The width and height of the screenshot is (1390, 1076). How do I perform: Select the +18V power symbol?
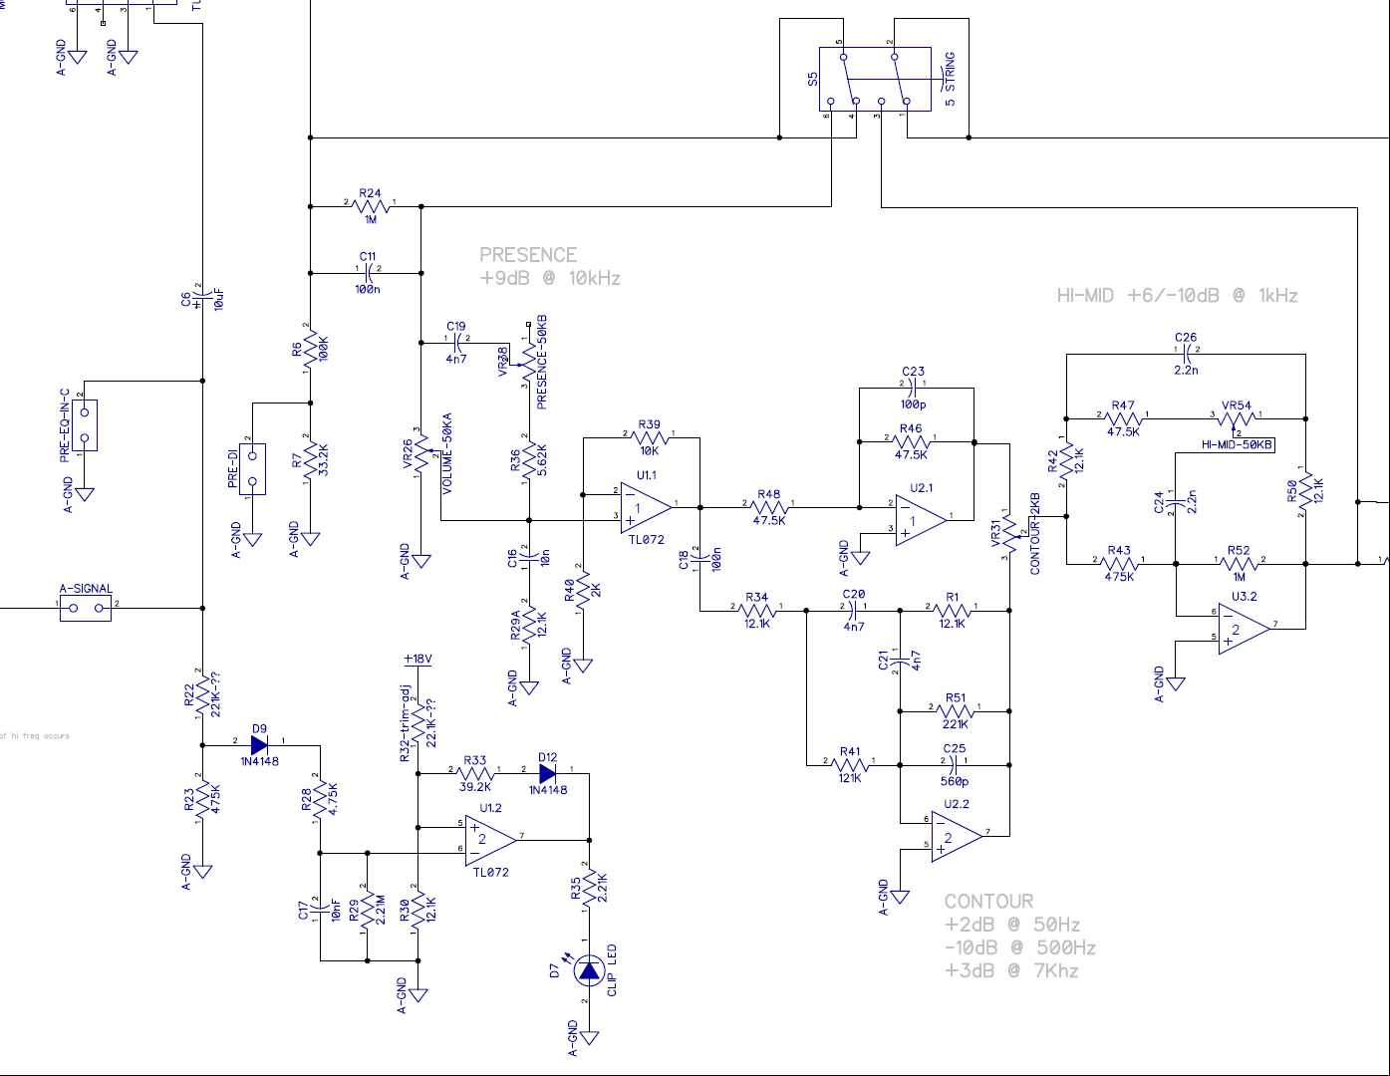coord(417,661)
